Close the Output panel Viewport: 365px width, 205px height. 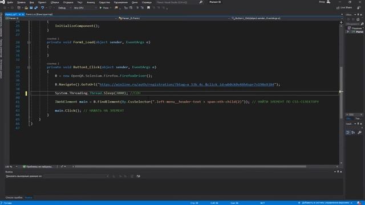click(341, 172)
